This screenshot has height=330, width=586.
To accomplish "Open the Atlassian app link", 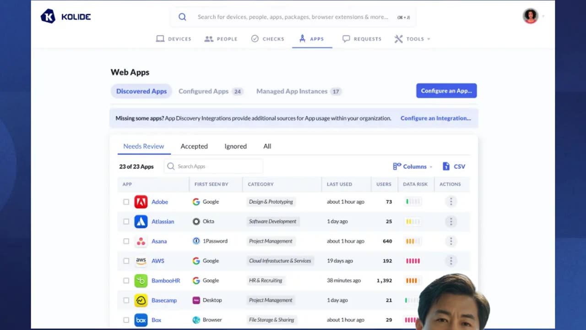I will pyautogui.click(x=163, y=221).
